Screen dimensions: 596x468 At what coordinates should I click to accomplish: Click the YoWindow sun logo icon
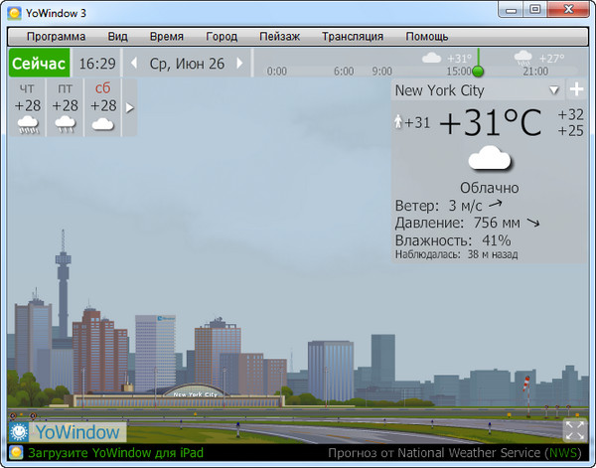19,432
